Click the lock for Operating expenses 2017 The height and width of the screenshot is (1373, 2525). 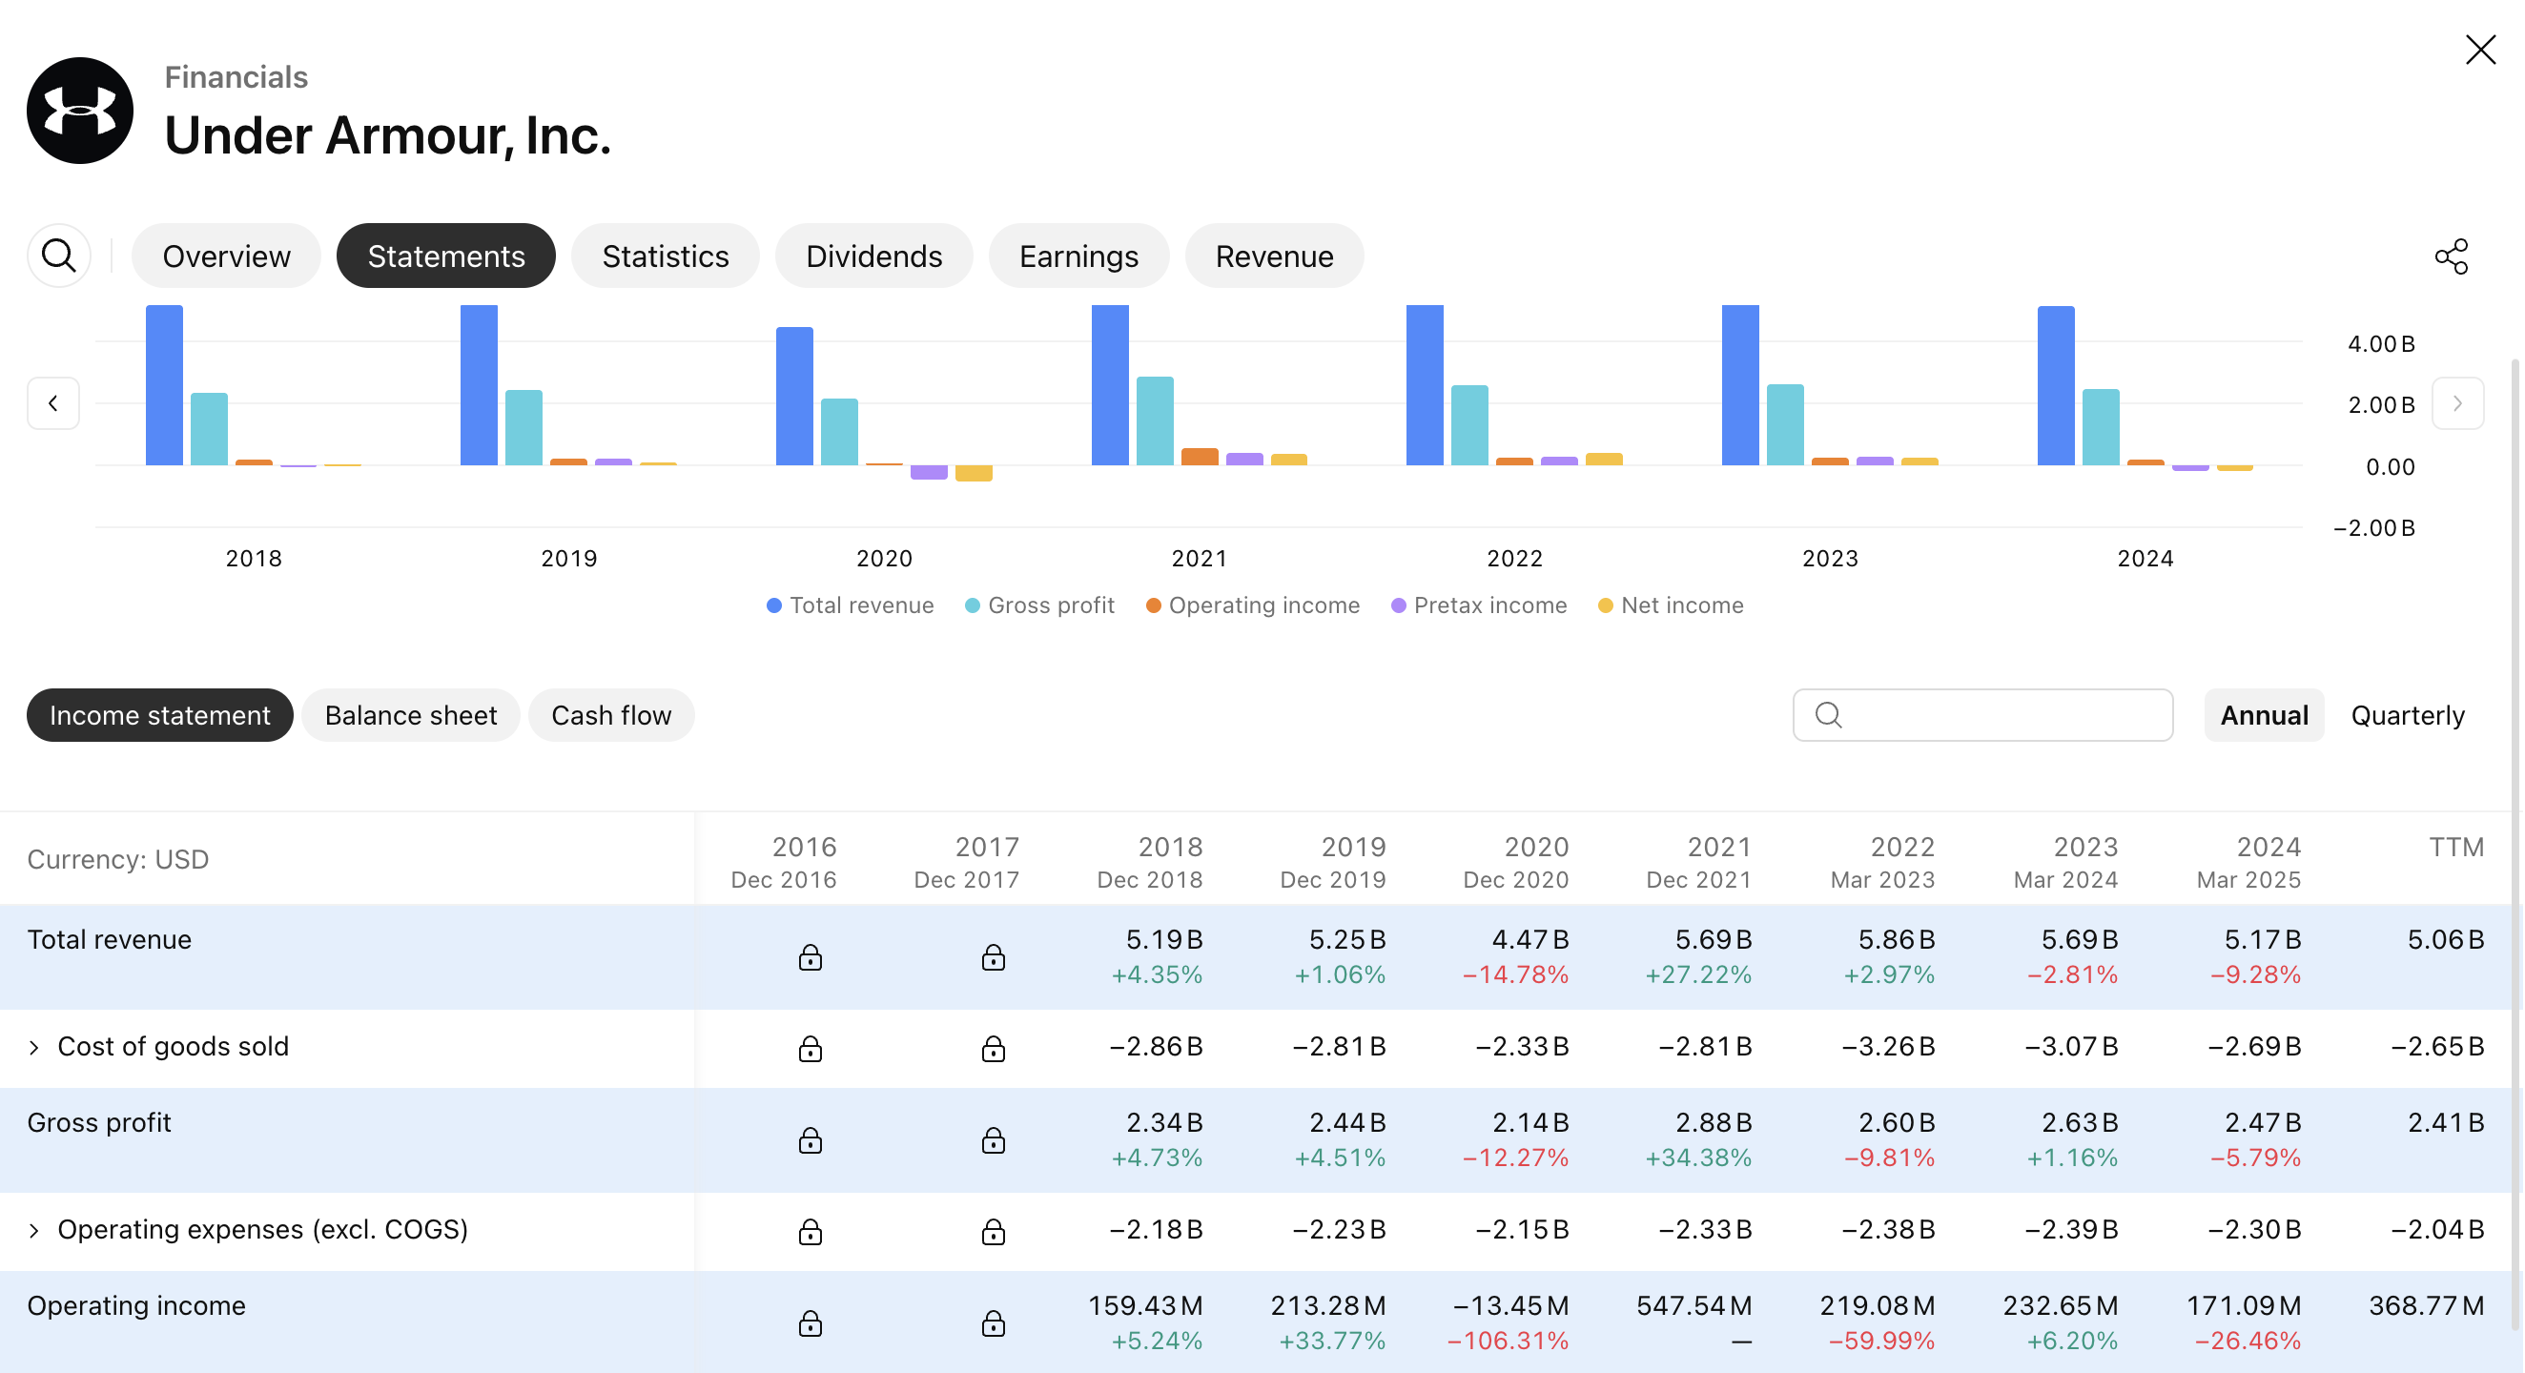pyautogui.click(x=993, y=1231)
